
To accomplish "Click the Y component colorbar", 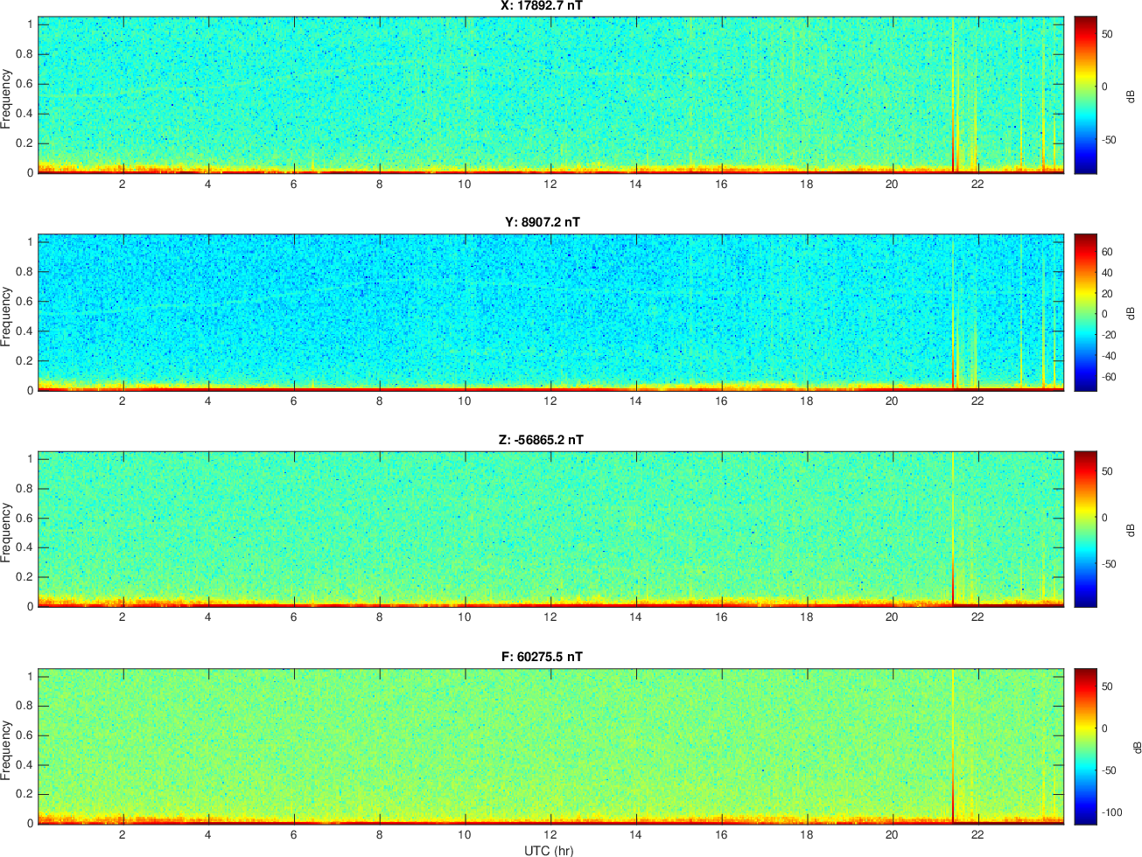I will pos(1085,312).
